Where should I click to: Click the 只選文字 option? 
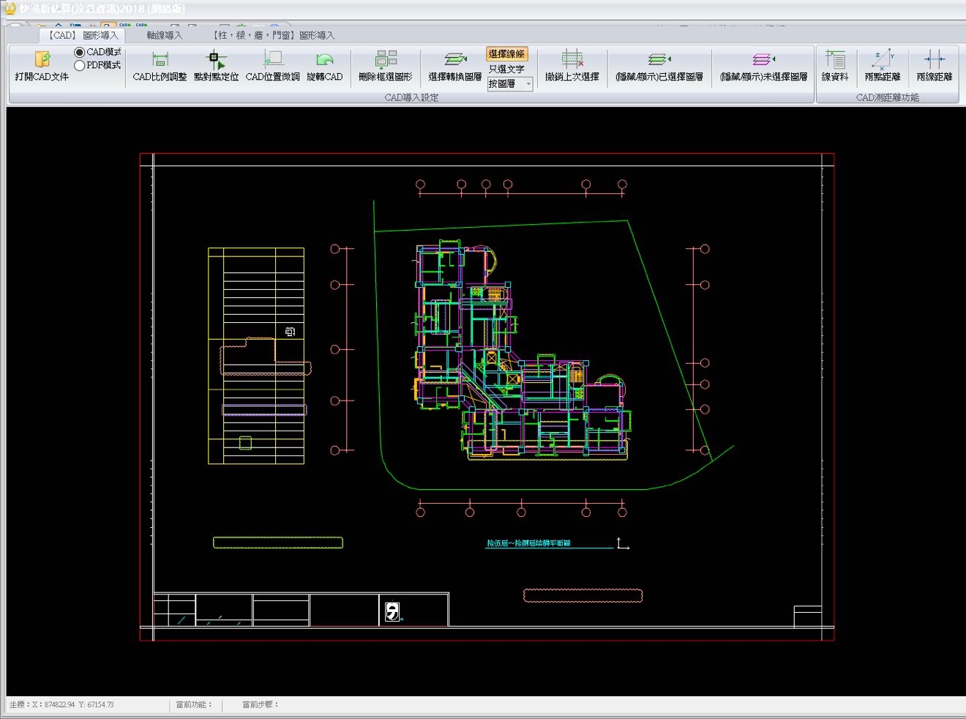pyautogui.click(x=506, y=69)
